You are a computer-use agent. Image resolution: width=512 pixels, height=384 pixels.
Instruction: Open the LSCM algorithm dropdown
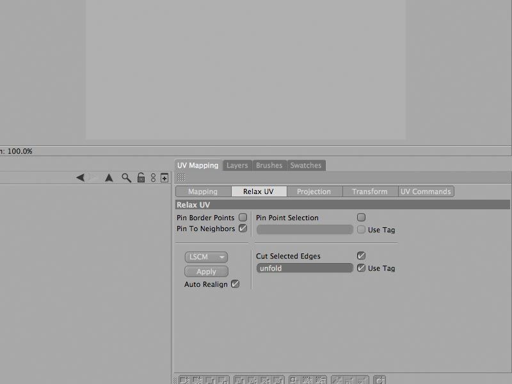(x=206, y=257)
